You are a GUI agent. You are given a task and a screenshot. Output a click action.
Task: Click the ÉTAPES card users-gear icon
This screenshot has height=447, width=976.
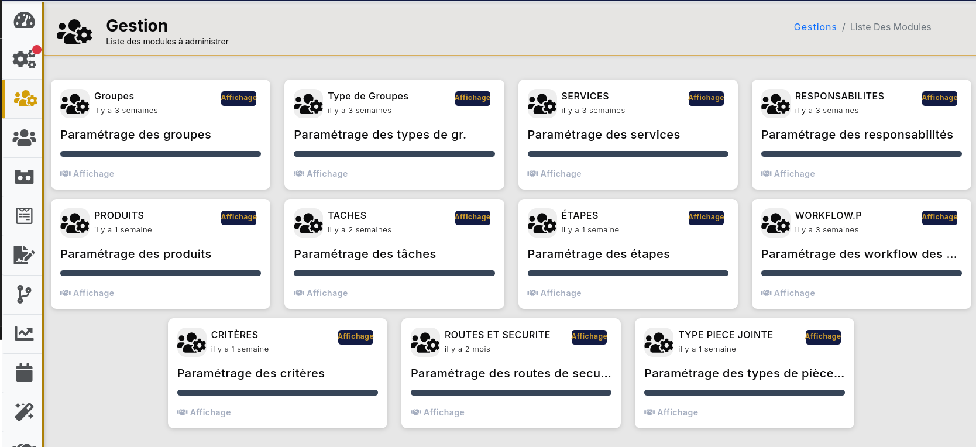(542, 223)
